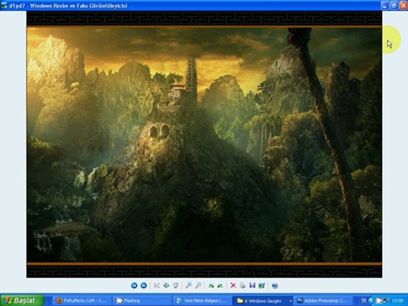Click the 19:00 system clock
This screenshot has height=306, width=408.
pos(397,300)
